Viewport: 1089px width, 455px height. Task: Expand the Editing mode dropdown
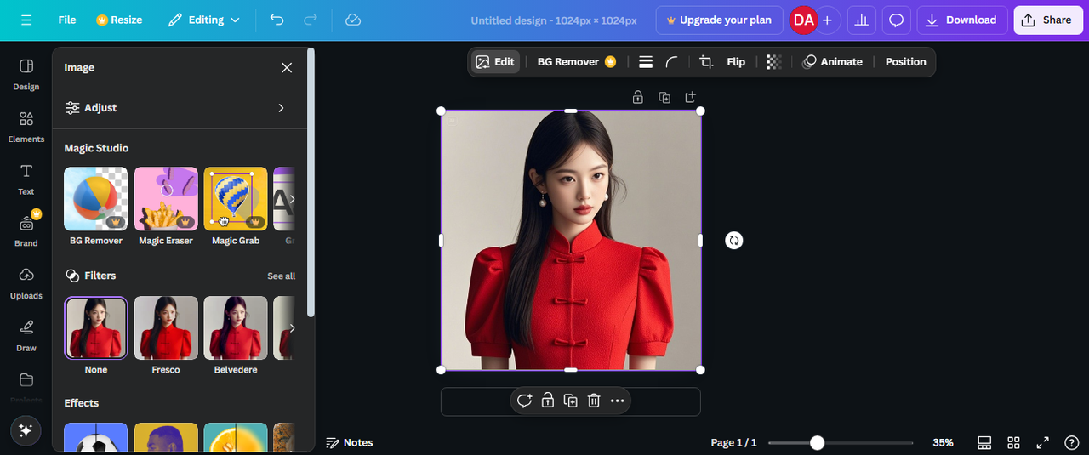coord(204,20)
